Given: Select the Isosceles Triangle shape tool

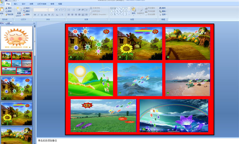Looking at the screenshot, I should [x=114, y=11].
